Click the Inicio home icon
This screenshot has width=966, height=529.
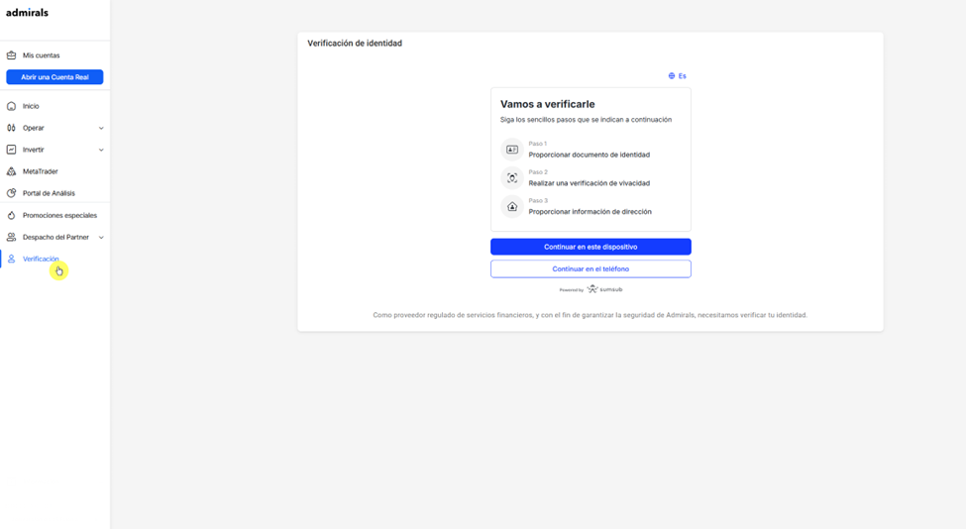click(x=11, y=106)
